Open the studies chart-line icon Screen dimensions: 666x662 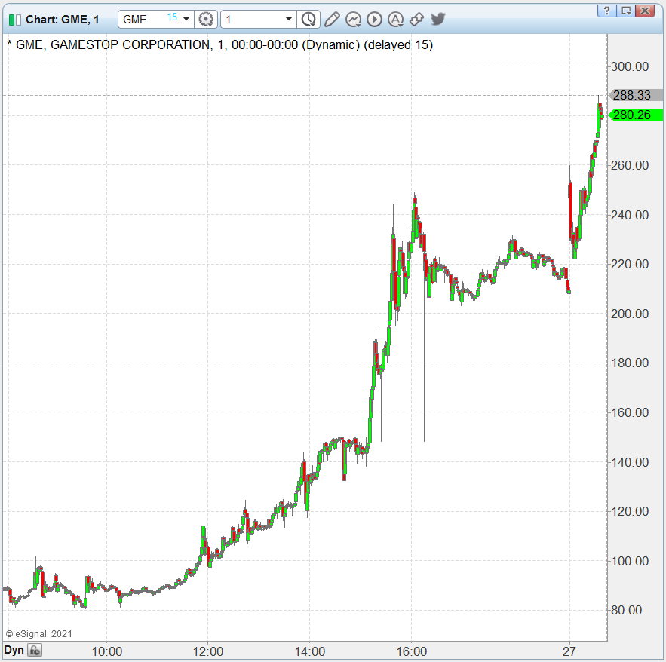[354, 19]
